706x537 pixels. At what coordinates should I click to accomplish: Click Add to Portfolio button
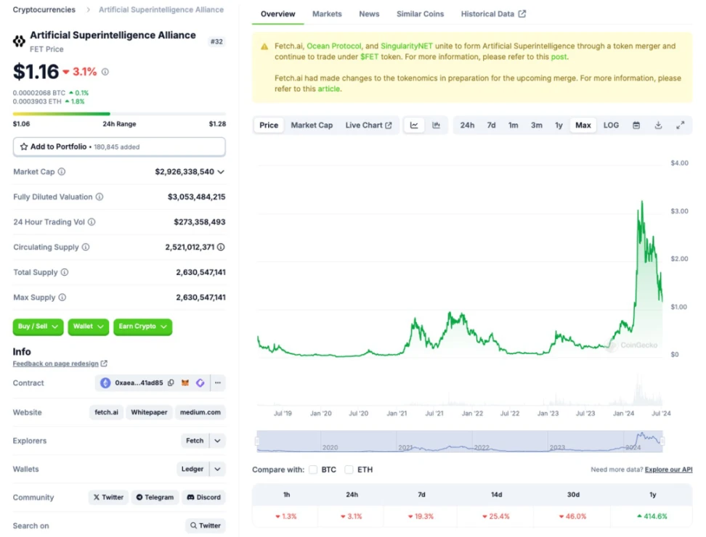click(x=119, y=147)
